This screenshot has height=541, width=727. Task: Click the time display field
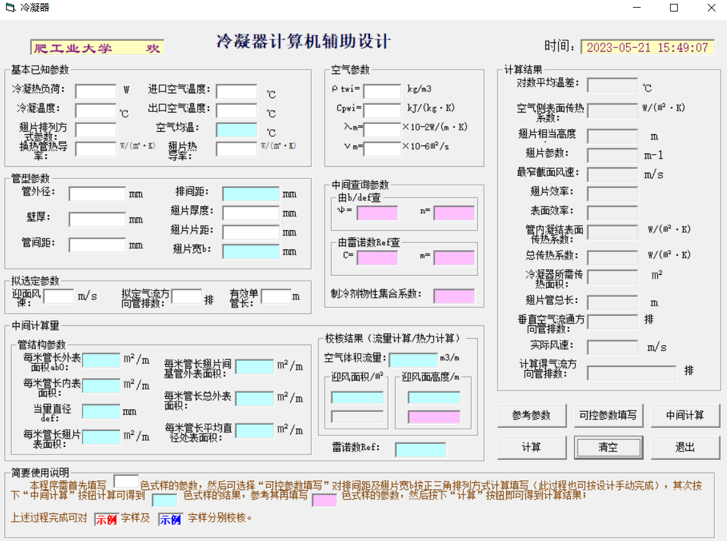[x=648, y=47]
